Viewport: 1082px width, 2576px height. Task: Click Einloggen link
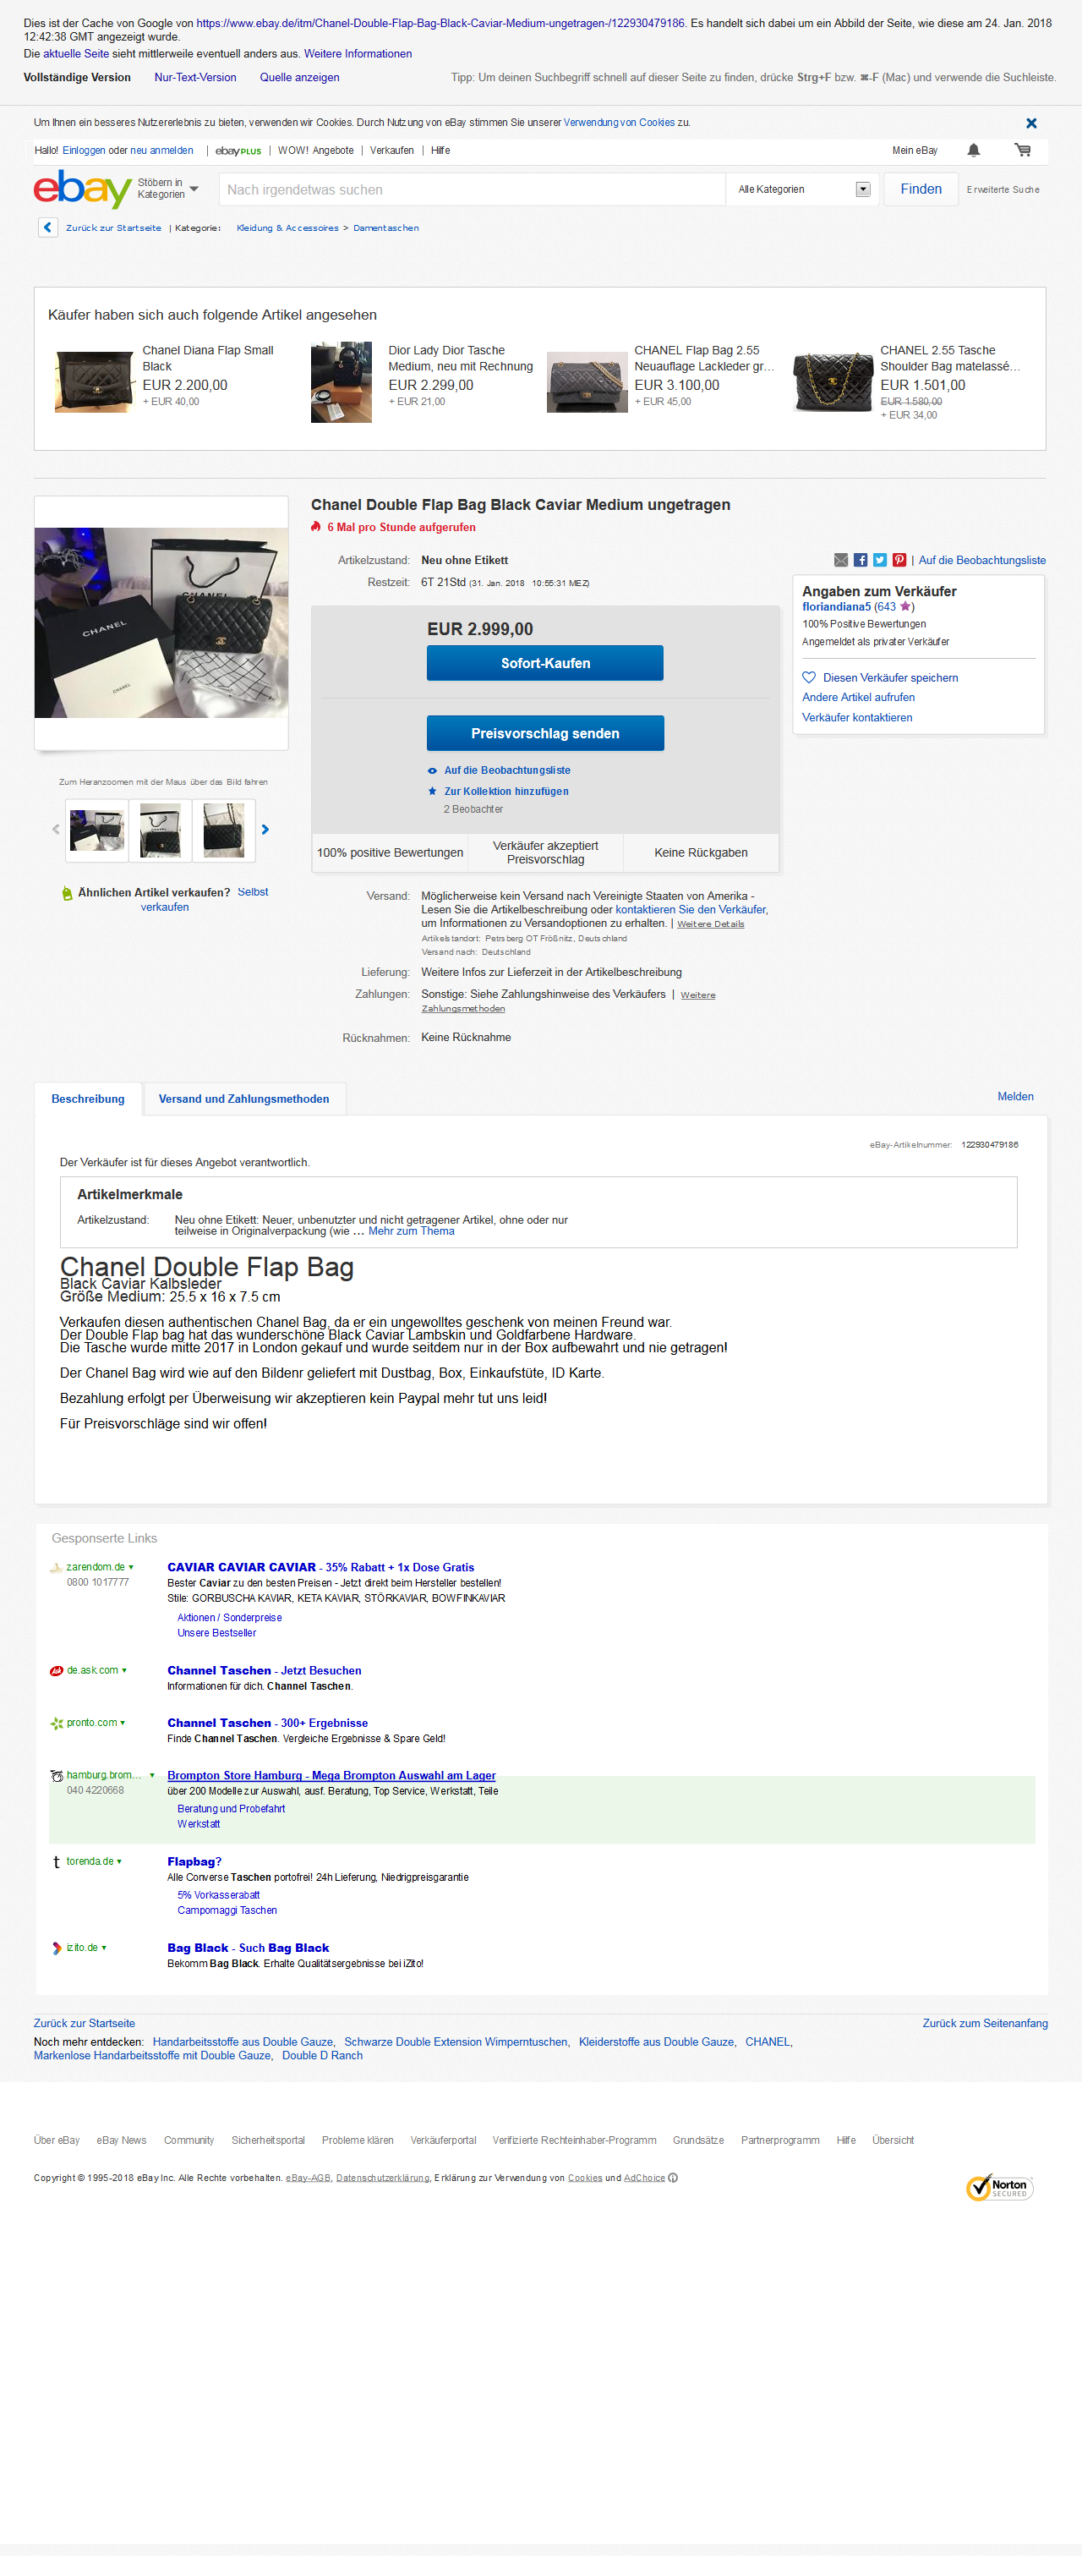point(84,151)
